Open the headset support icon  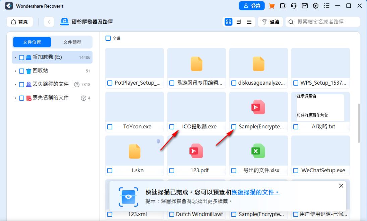pos(293,6)
